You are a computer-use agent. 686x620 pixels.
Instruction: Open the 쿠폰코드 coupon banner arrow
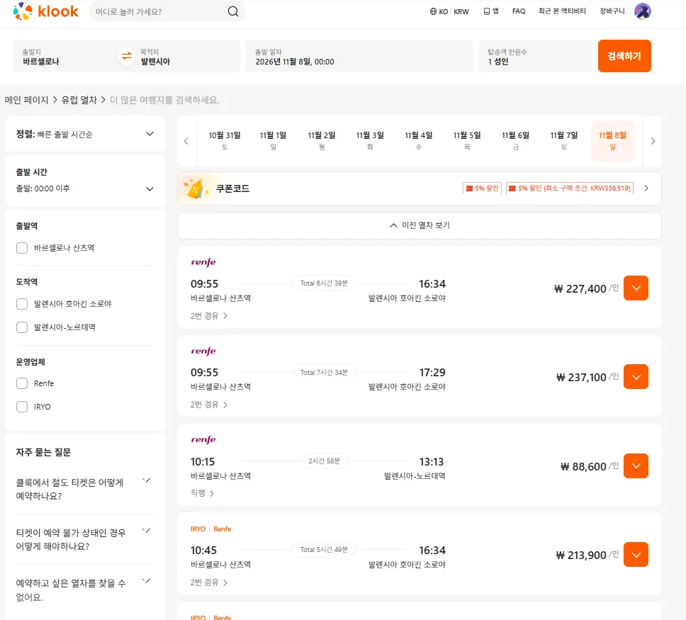pyautogui.click(x=646, y=188)
